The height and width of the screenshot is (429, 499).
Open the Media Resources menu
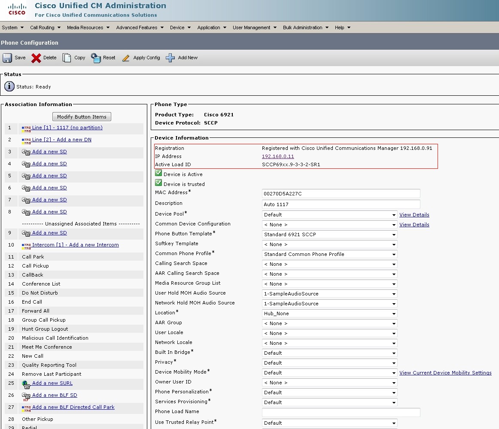[x=88, y=27]
